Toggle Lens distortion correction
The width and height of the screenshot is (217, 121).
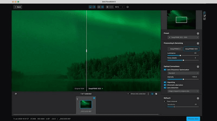[165, 88]
